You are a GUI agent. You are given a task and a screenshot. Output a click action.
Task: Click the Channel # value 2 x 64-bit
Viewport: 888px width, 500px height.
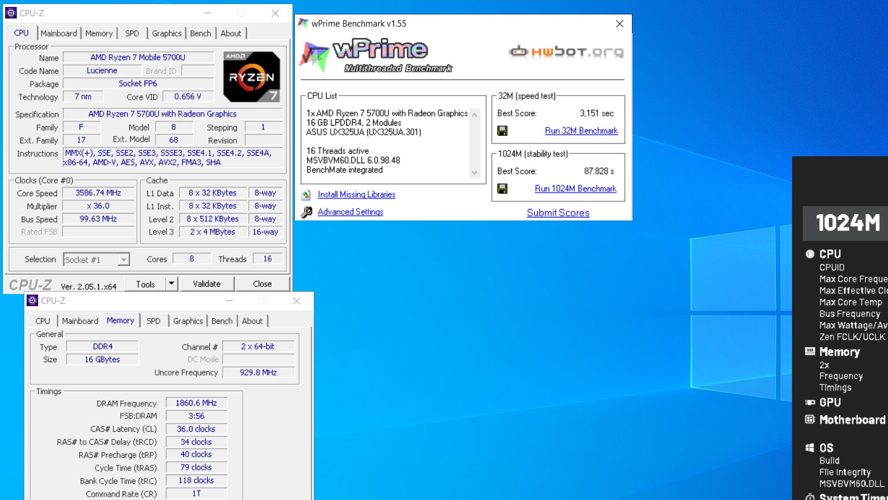click(258, 347)
